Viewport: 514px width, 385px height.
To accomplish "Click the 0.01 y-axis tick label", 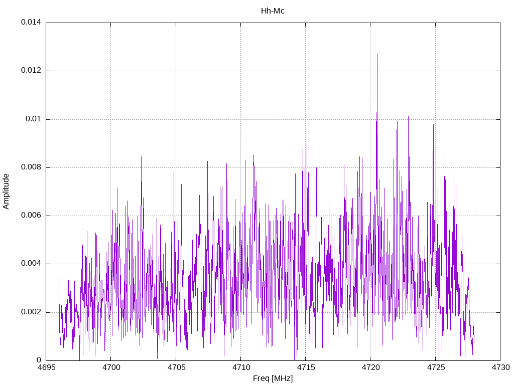I will [34, 119].
